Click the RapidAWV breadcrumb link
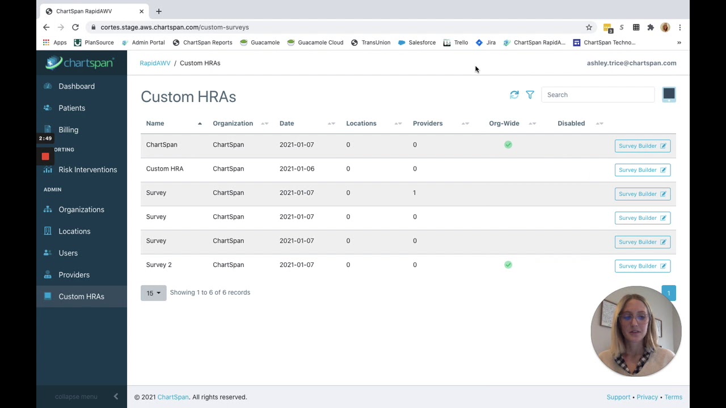The width and height of the screenshot is (726, 408). point(155,63)
